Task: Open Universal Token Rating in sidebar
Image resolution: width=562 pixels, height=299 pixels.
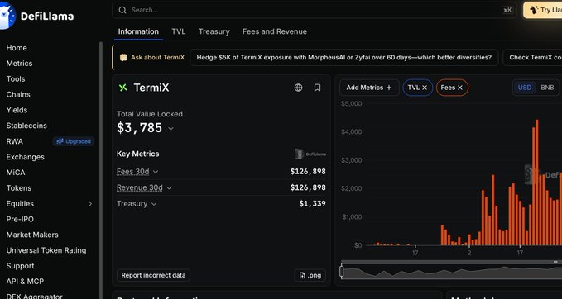Action: [46, 250]
